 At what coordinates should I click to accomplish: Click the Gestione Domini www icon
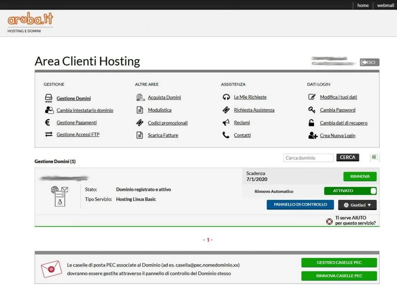tap(49, 98)
